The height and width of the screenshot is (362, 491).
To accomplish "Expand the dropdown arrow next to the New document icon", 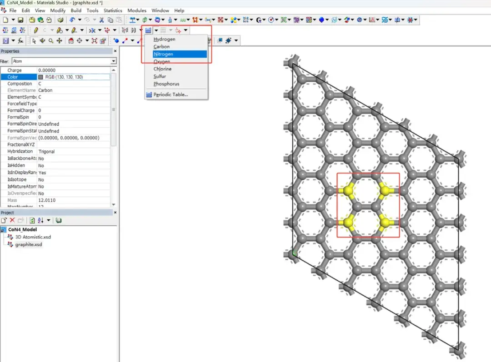I will pos(12,20).
